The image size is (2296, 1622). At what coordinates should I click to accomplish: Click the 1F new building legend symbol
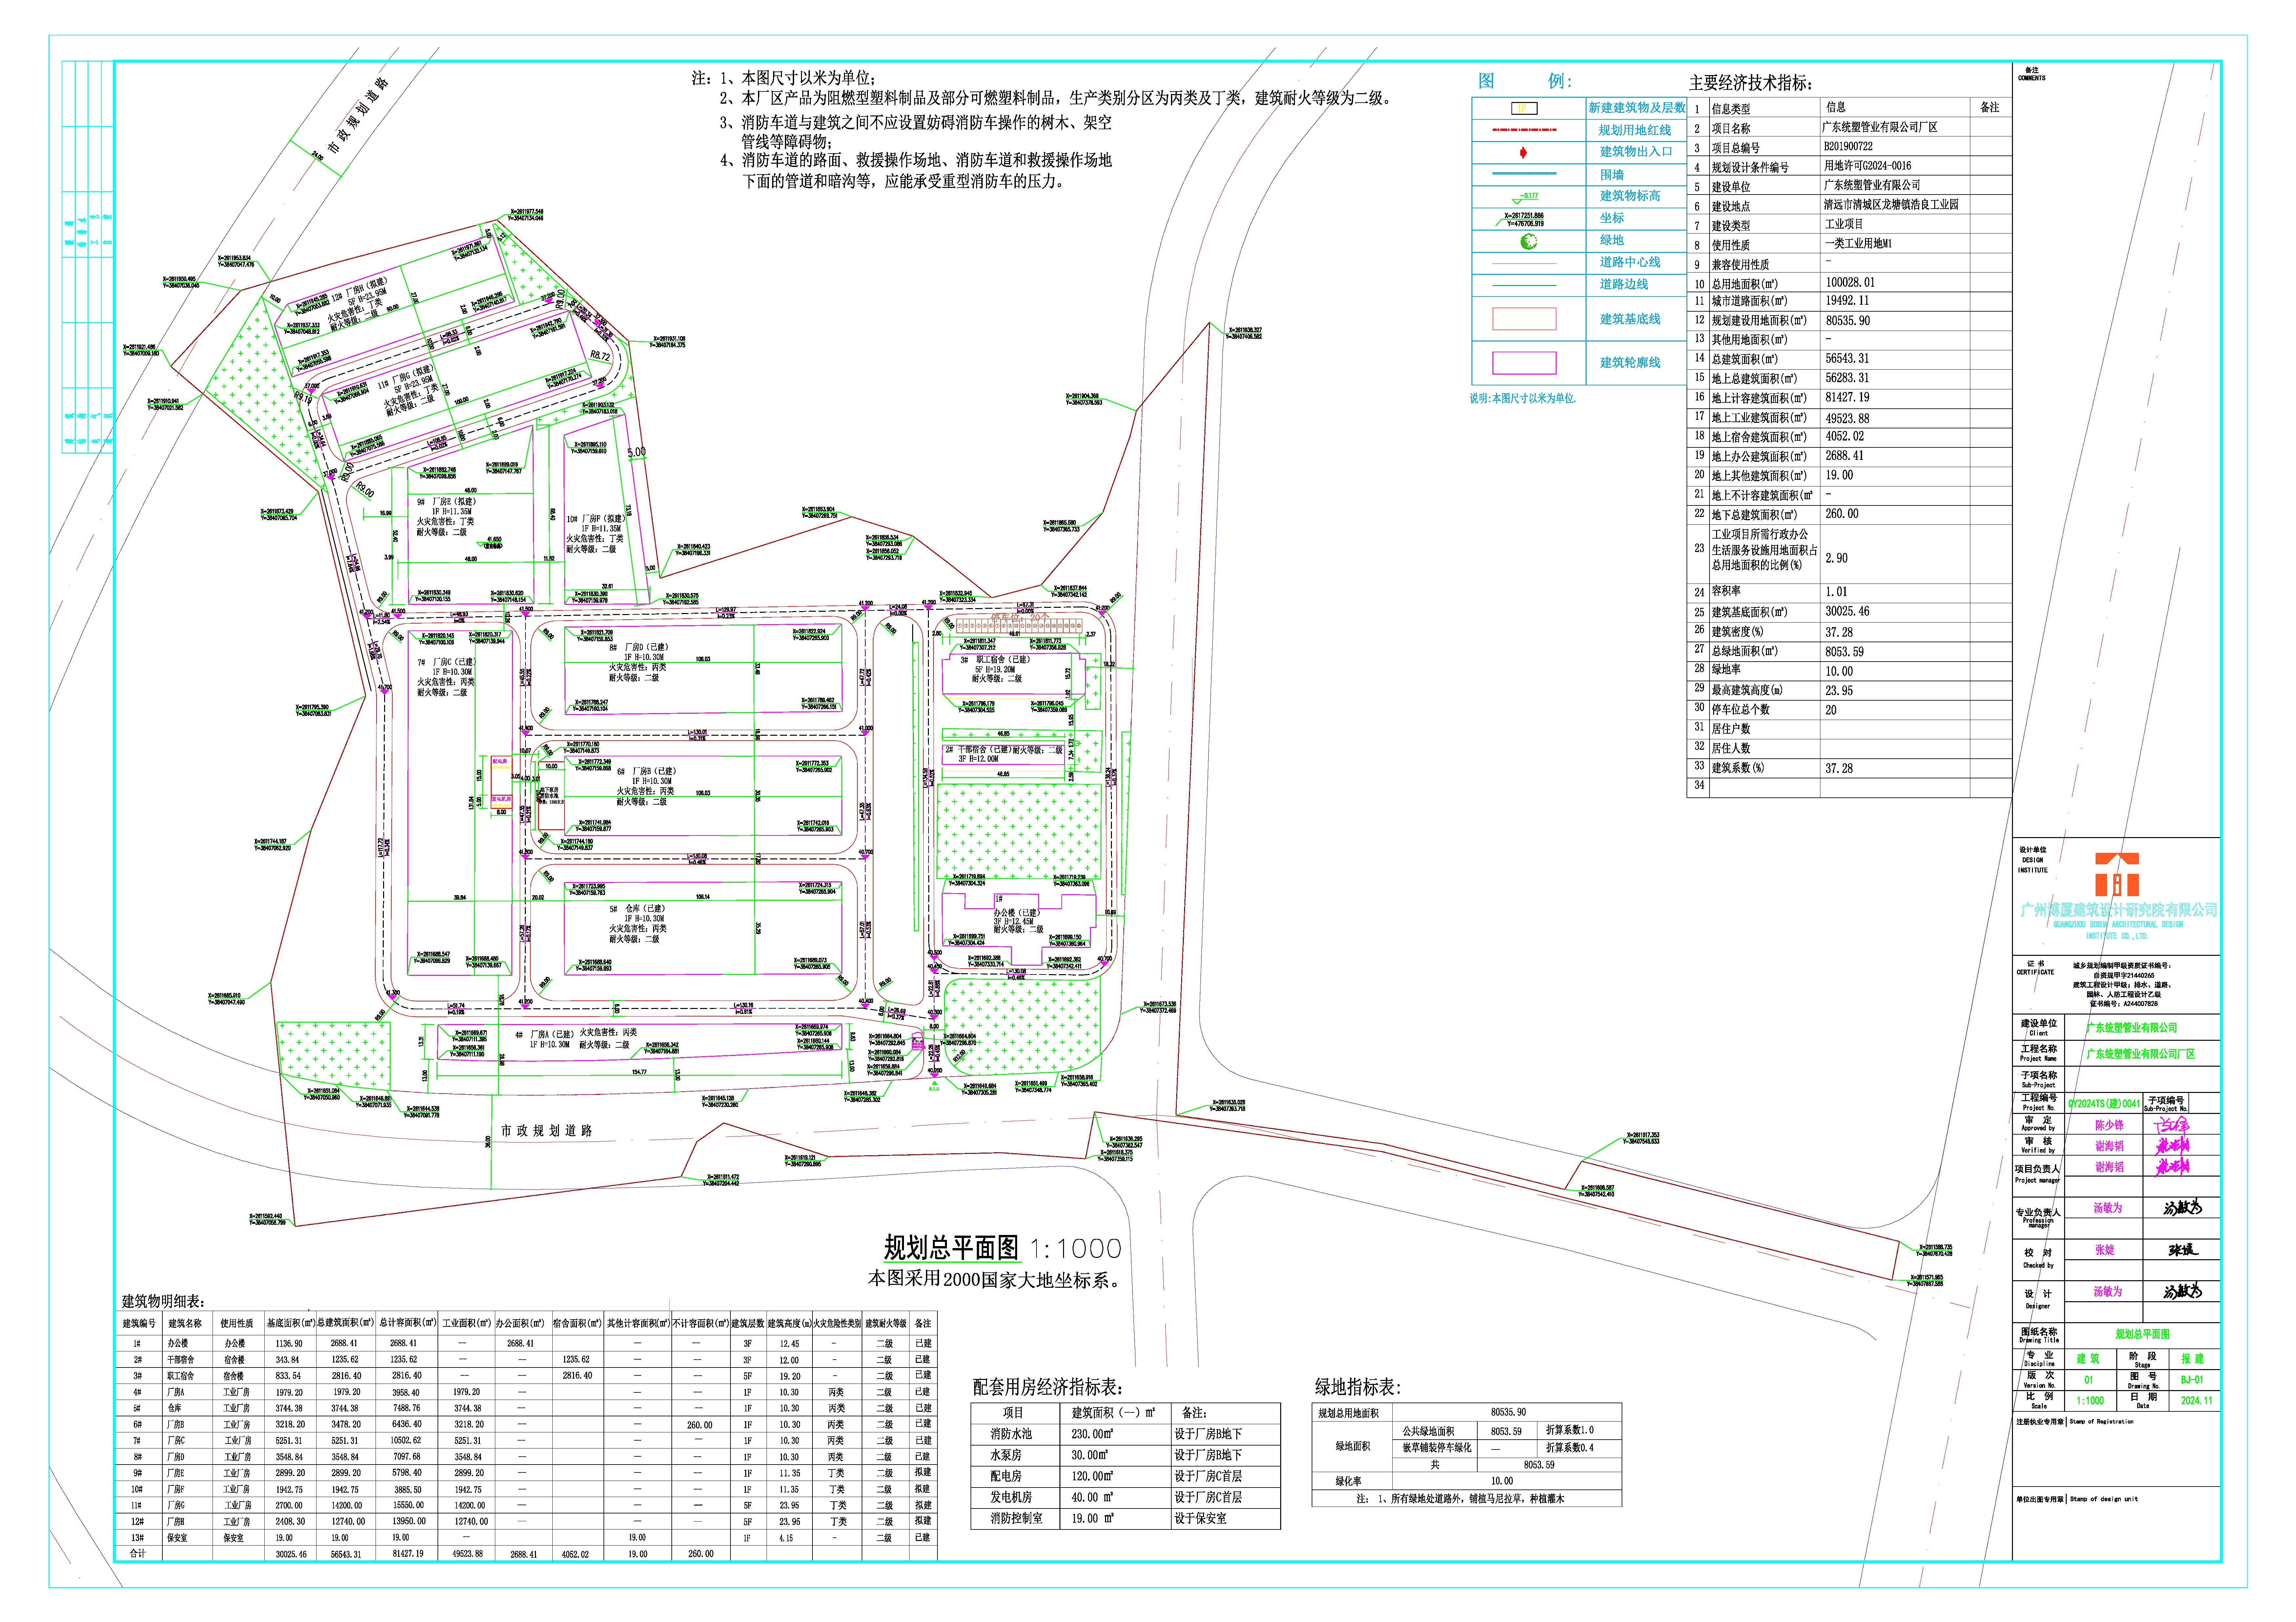point(1524,108)
